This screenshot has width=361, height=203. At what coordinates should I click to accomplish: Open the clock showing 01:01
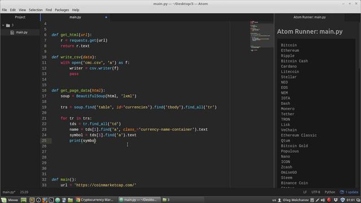pyautogui.click(x=350, y=200)
